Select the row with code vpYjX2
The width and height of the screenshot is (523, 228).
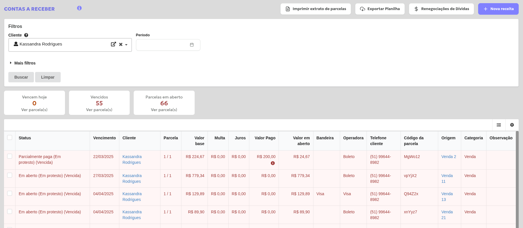(10, 175)
